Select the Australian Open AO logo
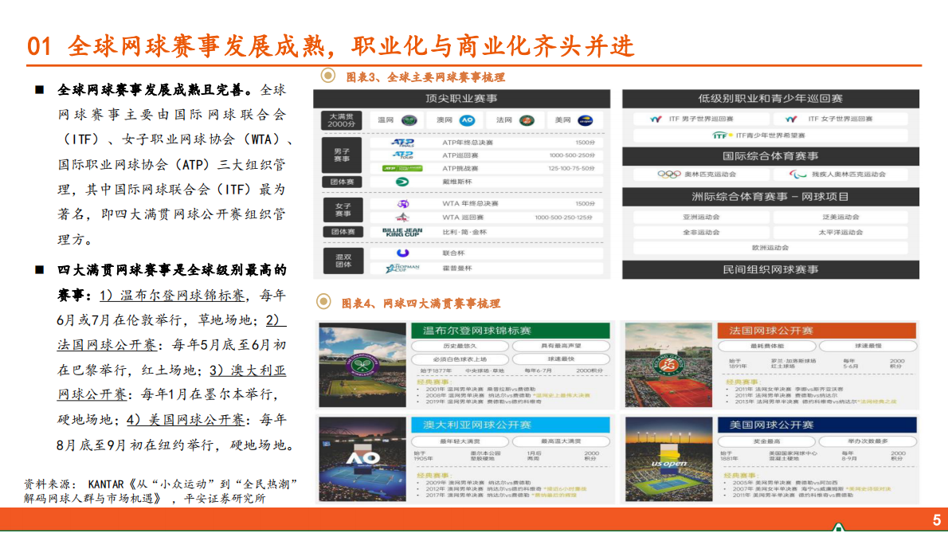948x533 pixels. click(x=468, y=120)
